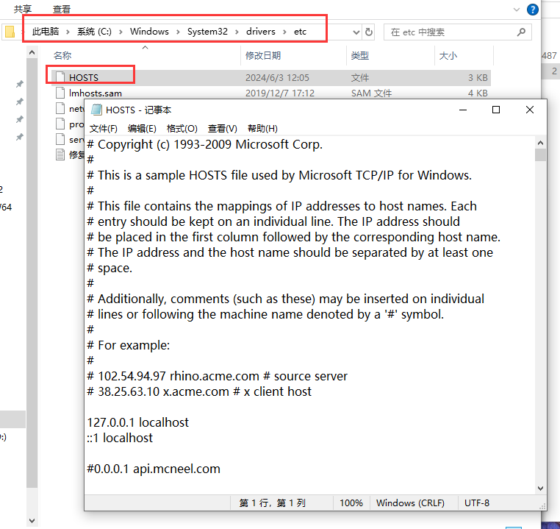Collapse the ribbon using the chevron arrow
The height and width of the screenshot is (529, 560).
point(514,10)
